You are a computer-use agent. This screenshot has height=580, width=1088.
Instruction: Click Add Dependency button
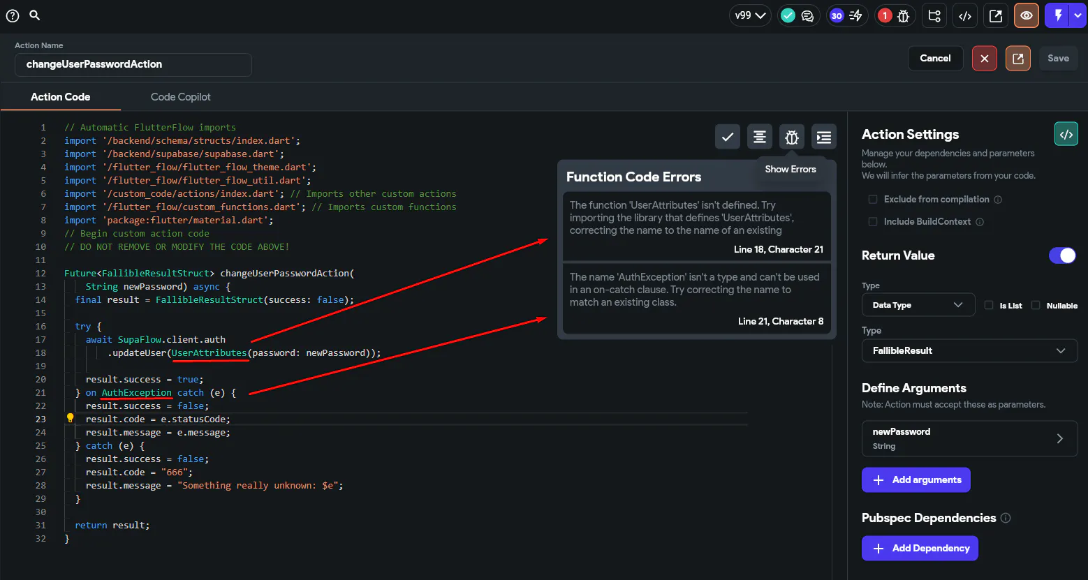pos(920,548)
